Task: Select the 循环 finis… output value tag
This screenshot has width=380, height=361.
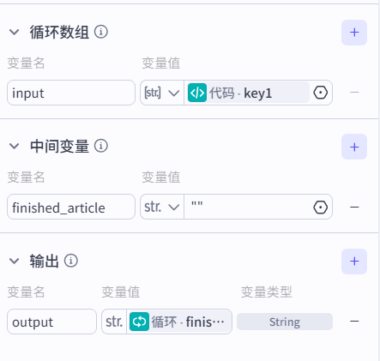Action: tap(179, 322)
